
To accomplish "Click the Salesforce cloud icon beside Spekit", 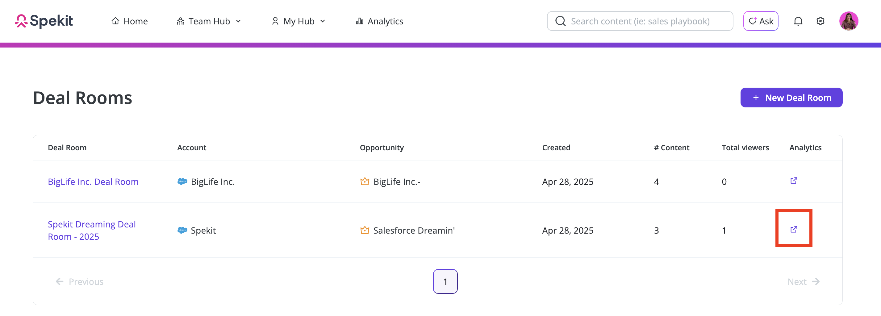I will coord(182,231).
